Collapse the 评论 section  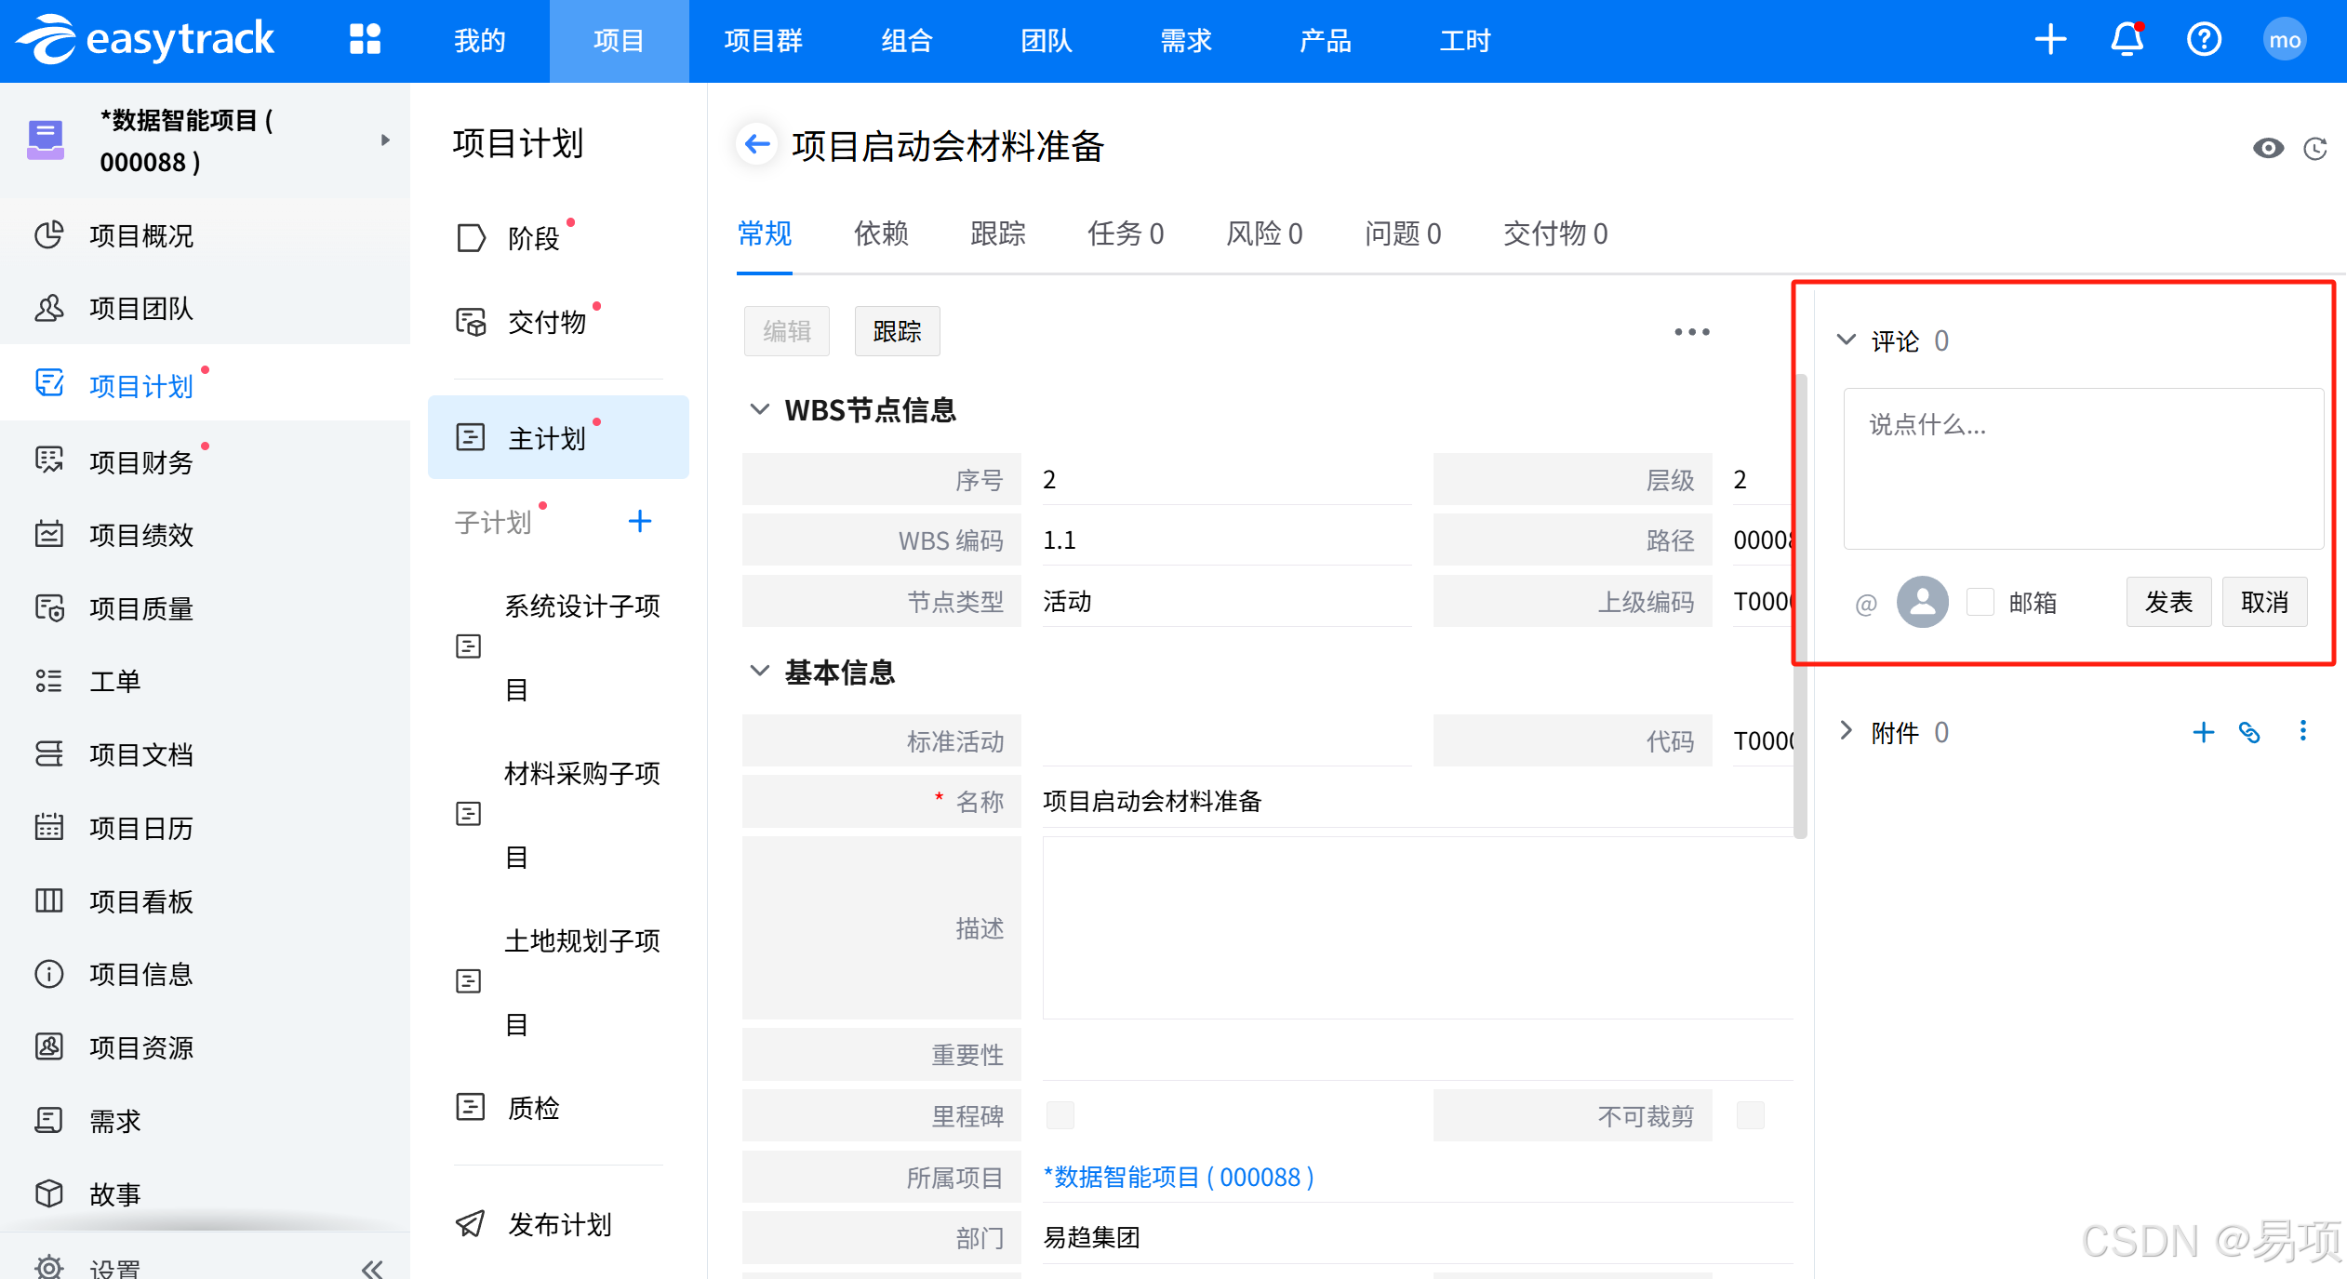(1847, 340)
